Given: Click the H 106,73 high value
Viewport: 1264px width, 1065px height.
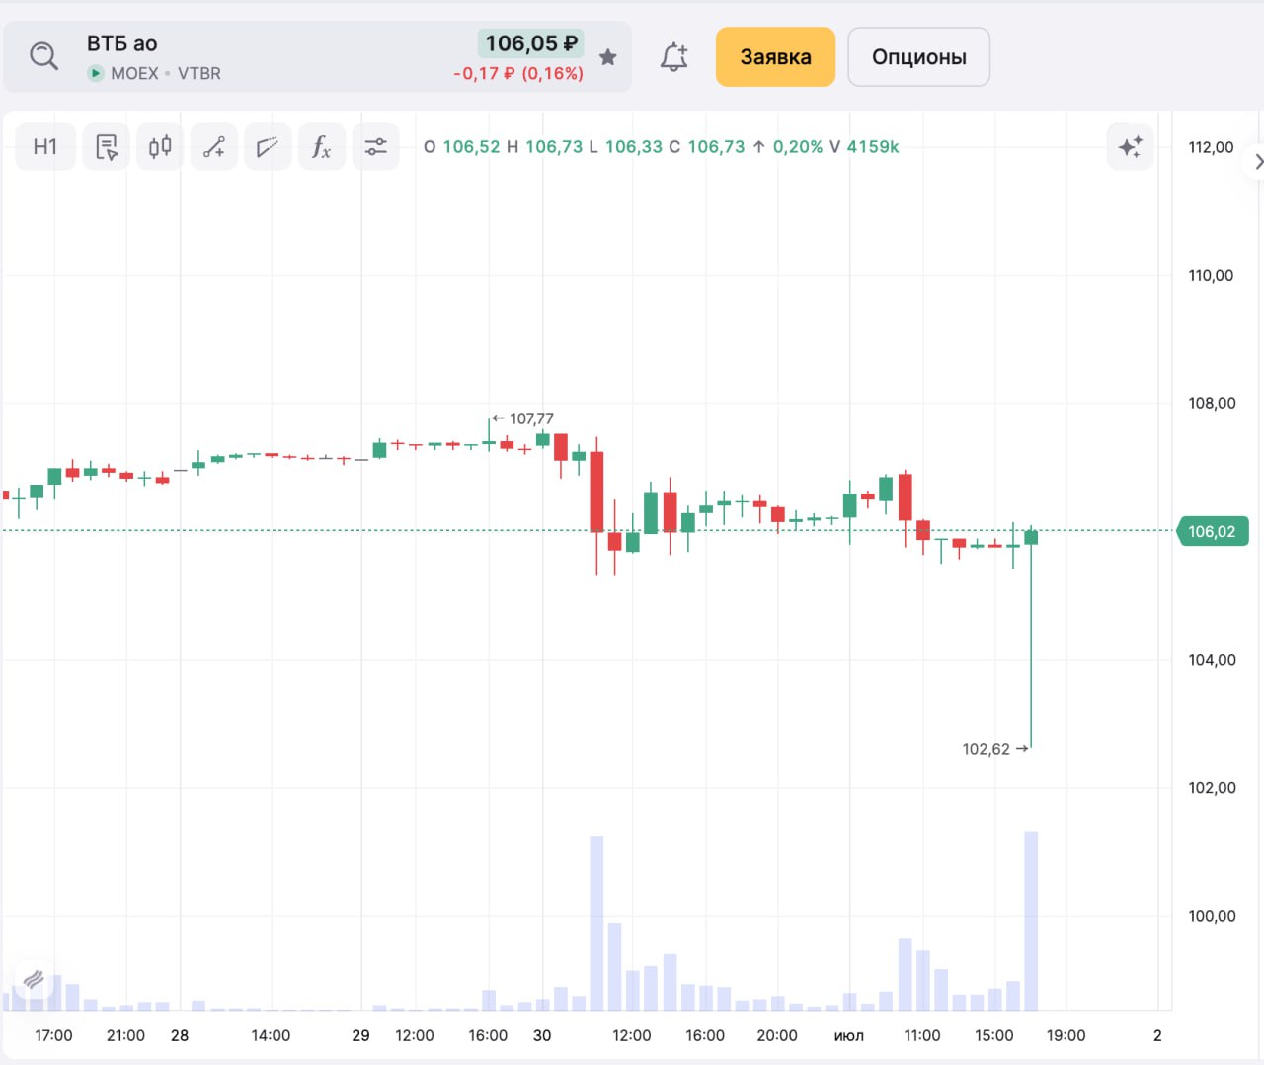Looking at the screenshot, I should 545,147.
